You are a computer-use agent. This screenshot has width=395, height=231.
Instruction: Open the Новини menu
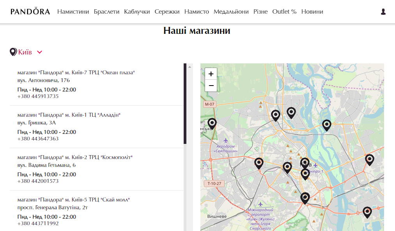(312, 12)
